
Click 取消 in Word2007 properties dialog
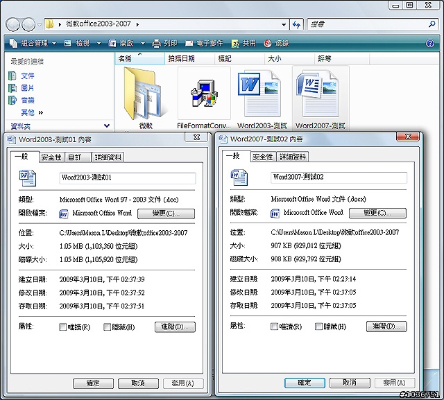(350, 383)
